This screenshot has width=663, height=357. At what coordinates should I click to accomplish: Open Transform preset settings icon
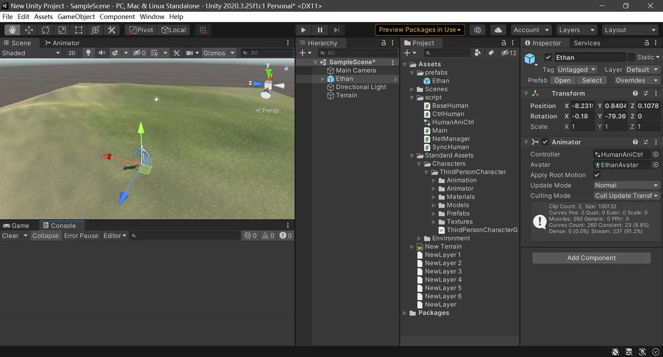tap(646, 94)
